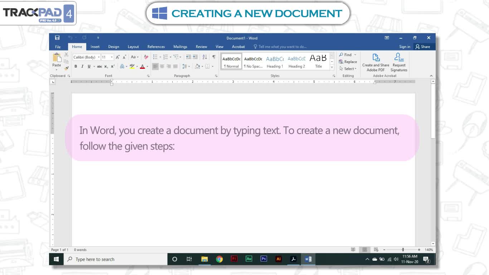Apply superscript formatting

(x=112, y=66)
